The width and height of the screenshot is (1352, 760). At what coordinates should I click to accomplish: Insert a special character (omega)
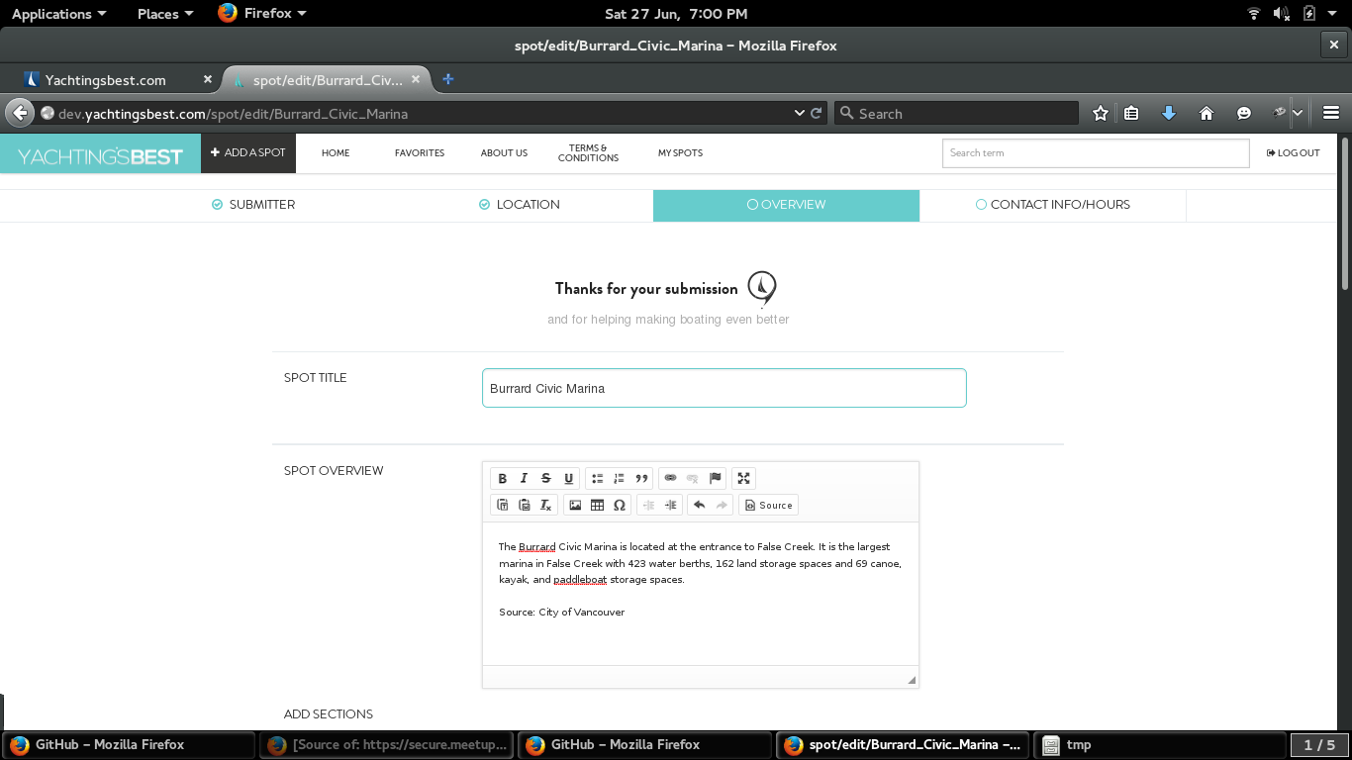coord(620,506)
